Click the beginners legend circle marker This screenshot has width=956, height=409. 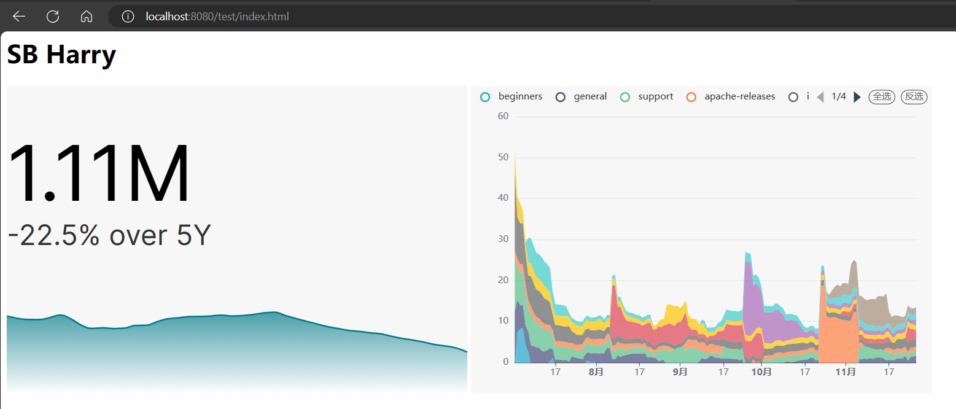[x=486, y=97]
